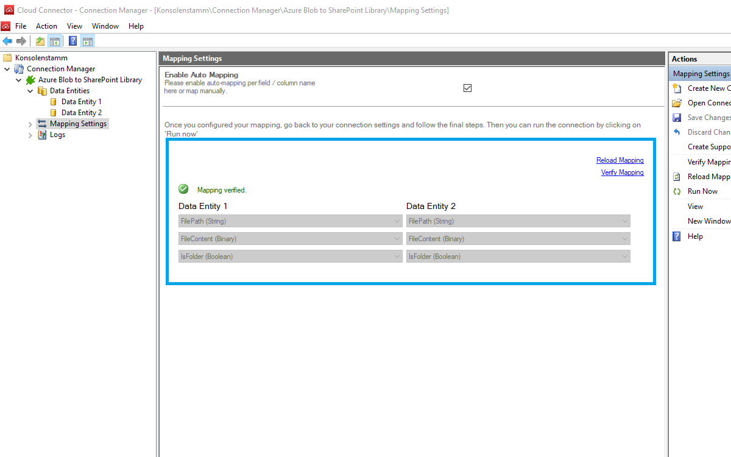The width and height of the screenshot is (731, 457).
Task: Click the Help question mark toolbar icon
Action: 73,41
